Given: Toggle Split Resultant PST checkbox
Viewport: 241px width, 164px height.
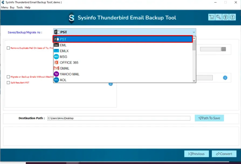Looking at the screenshot, I should 8,83.
